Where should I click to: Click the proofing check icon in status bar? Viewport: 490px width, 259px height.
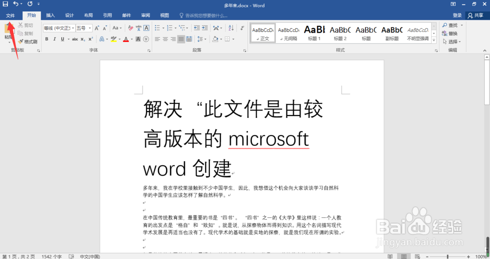click(71, 256)
